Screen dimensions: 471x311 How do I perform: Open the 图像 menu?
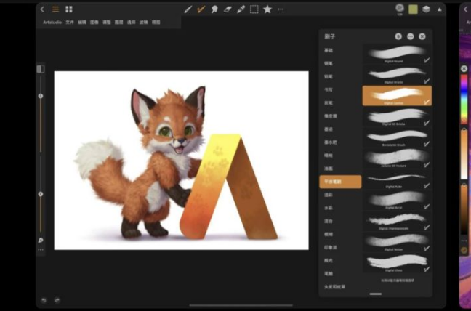click(94, 23)
